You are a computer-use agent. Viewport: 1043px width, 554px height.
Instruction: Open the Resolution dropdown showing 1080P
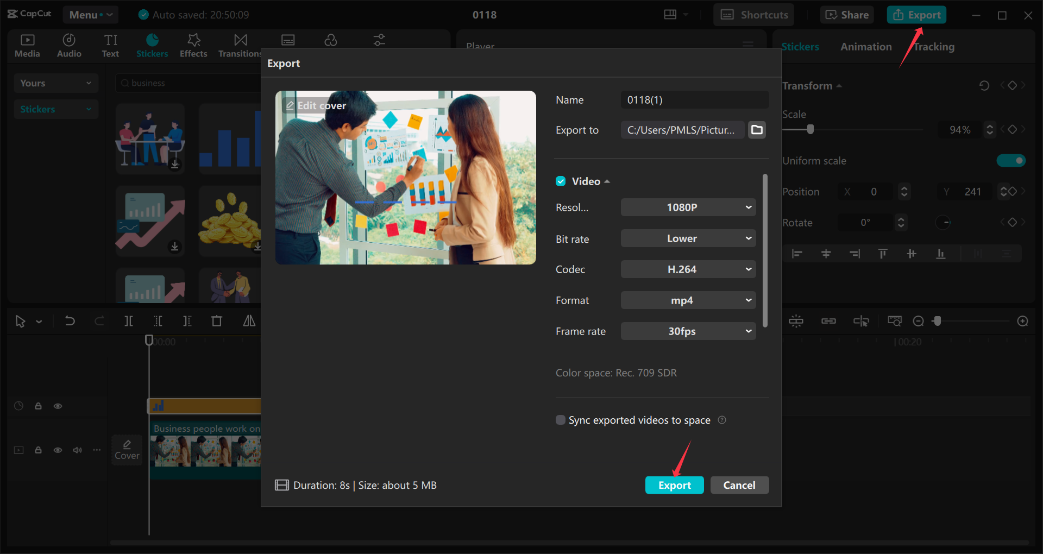pyautogui.click(x=688, y=207)
